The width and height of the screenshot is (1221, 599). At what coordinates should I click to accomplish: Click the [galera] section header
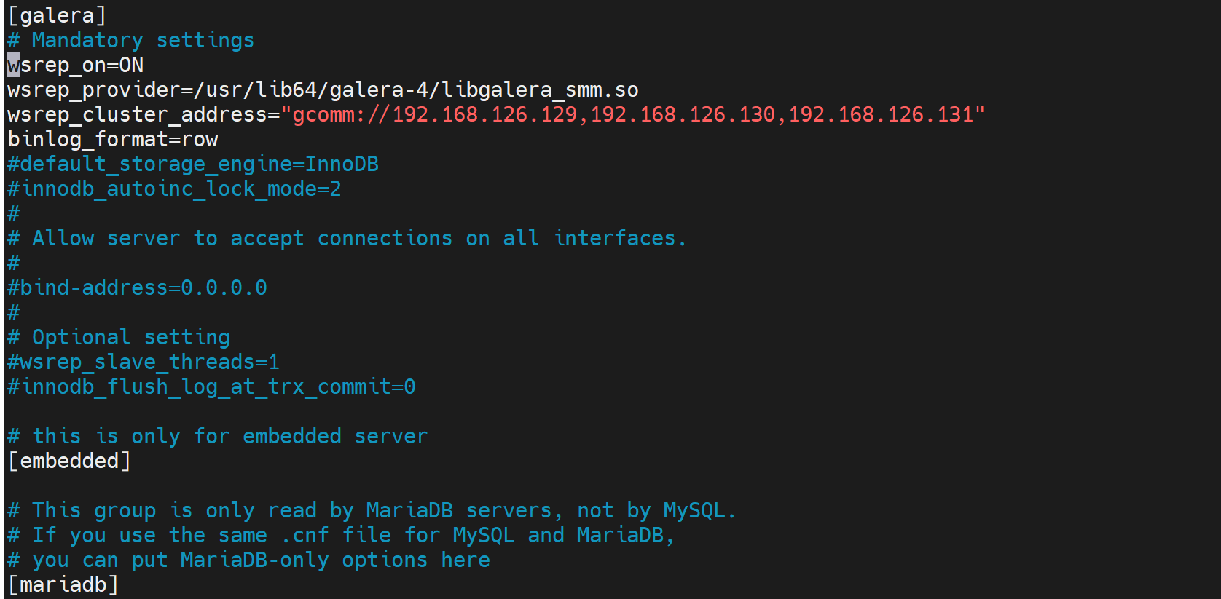click(x=57, y=15)
